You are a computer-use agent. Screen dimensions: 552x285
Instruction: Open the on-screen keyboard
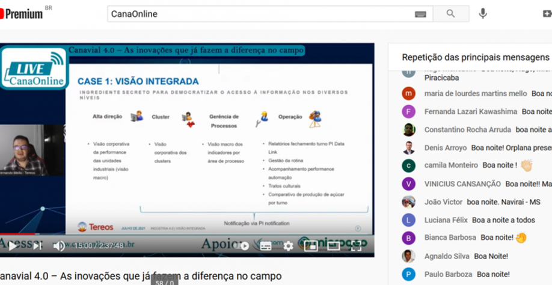point(420,14)
